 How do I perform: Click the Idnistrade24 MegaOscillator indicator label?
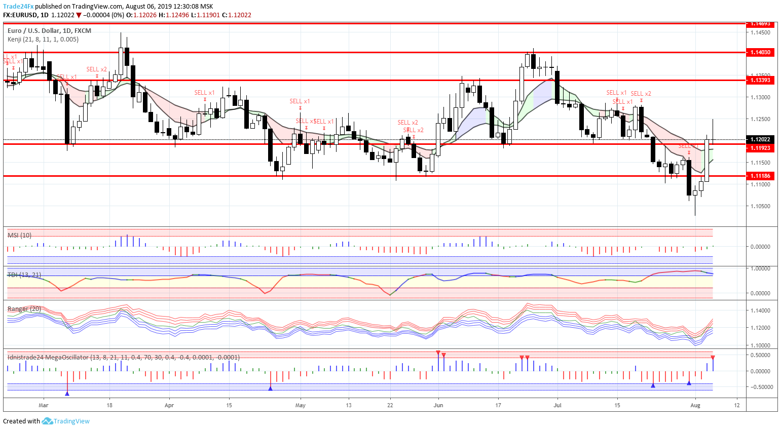pos(124,358)
